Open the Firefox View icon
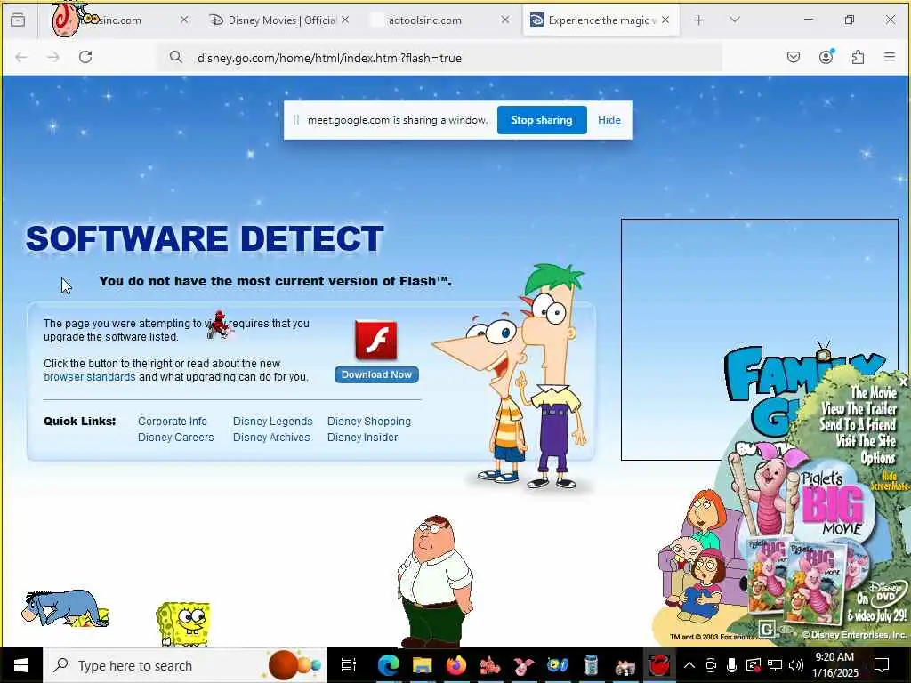This screenshot has width=911, height=683. 18,20
